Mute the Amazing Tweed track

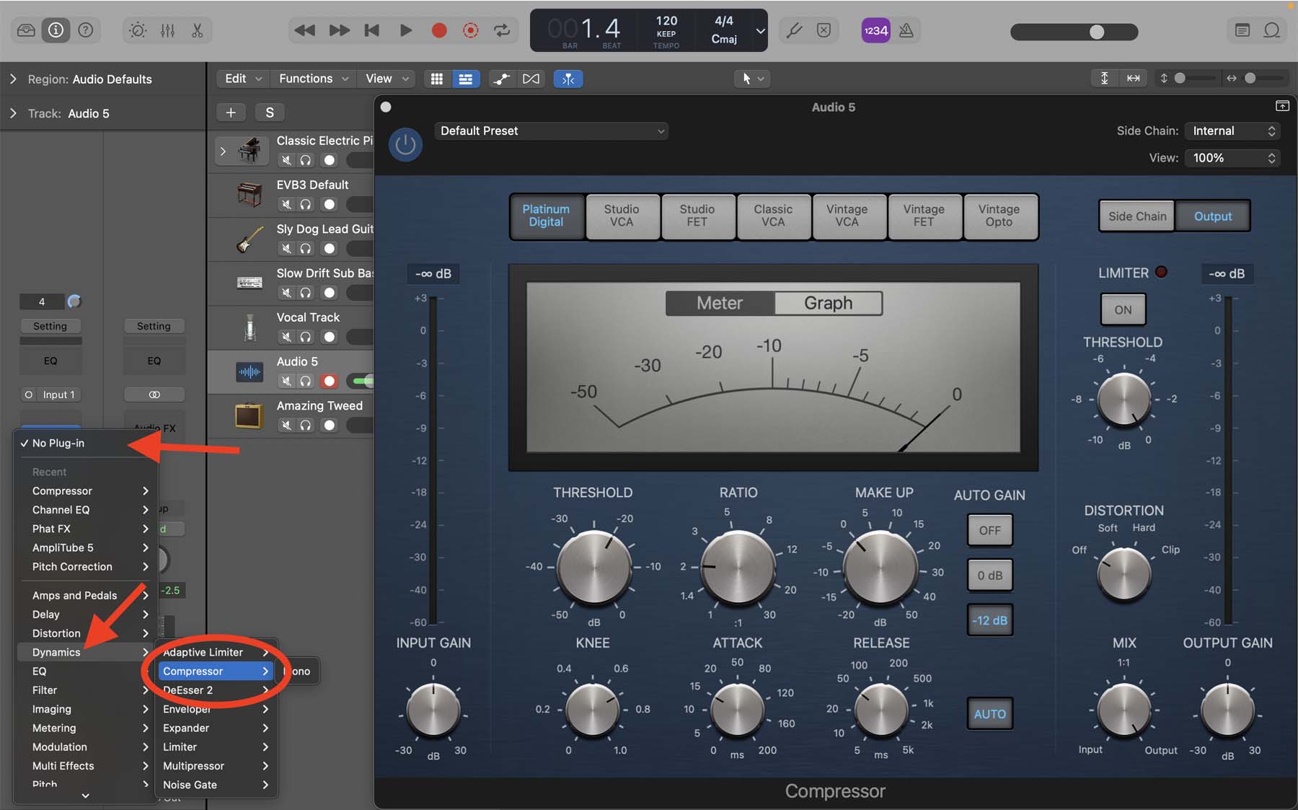pos(286,425)
